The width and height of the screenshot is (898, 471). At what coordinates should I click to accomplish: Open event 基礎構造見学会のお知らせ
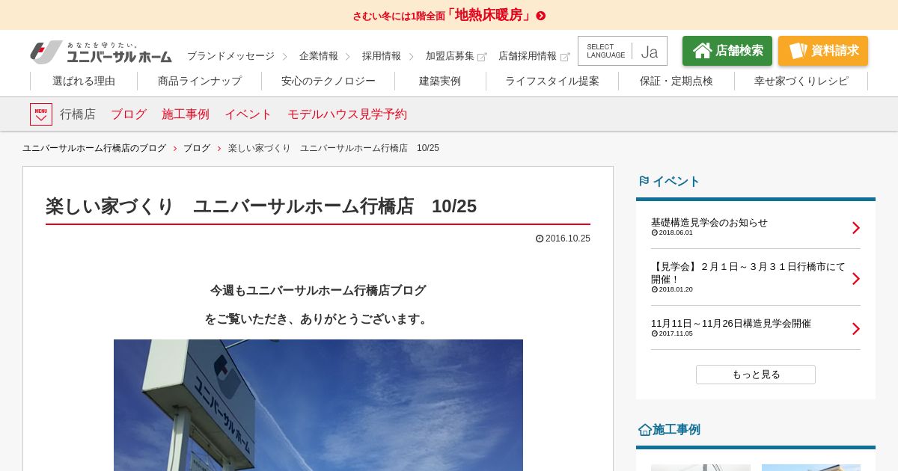click(709, 223)
